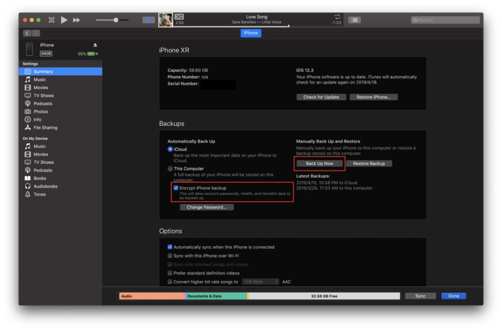Viewport: 502px width, 330px height.
Task: Click Restore Backup button
Action: click(369, 163)
